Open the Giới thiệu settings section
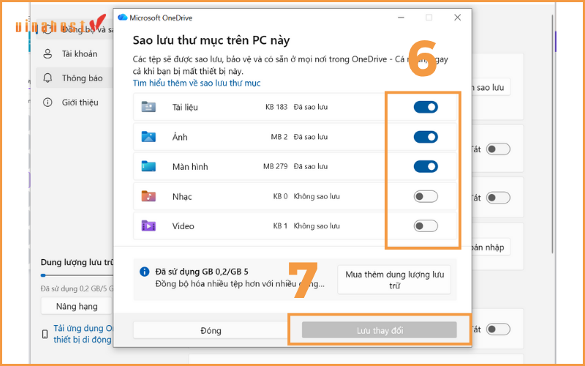 [x=80, y=102]
